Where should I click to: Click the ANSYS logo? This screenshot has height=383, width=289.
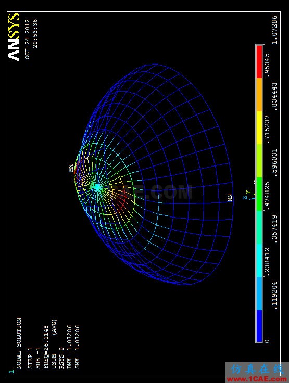(x=14, y=37)
